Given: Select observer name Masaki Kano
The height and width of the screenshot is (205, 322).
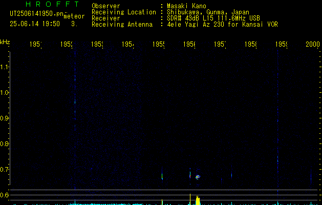Looking at the screenshot, I should 186,6.
